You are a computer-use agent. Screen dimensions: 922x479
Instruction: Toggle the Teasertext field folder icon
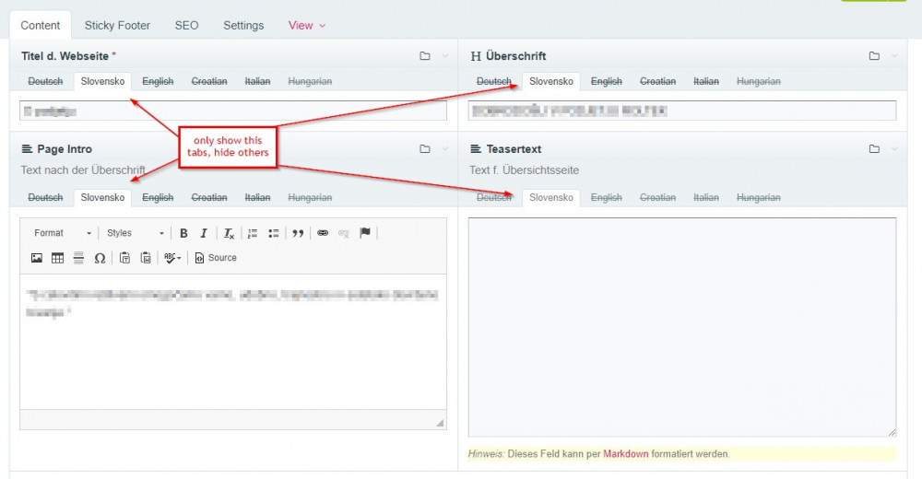click(x=874, y=149)
